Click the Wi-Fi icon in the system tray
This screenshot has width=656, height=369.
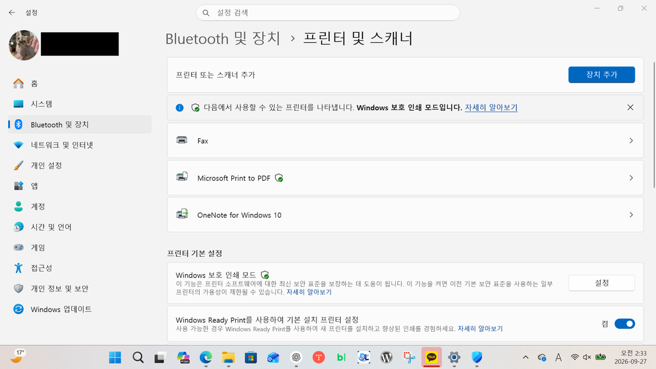575,357
